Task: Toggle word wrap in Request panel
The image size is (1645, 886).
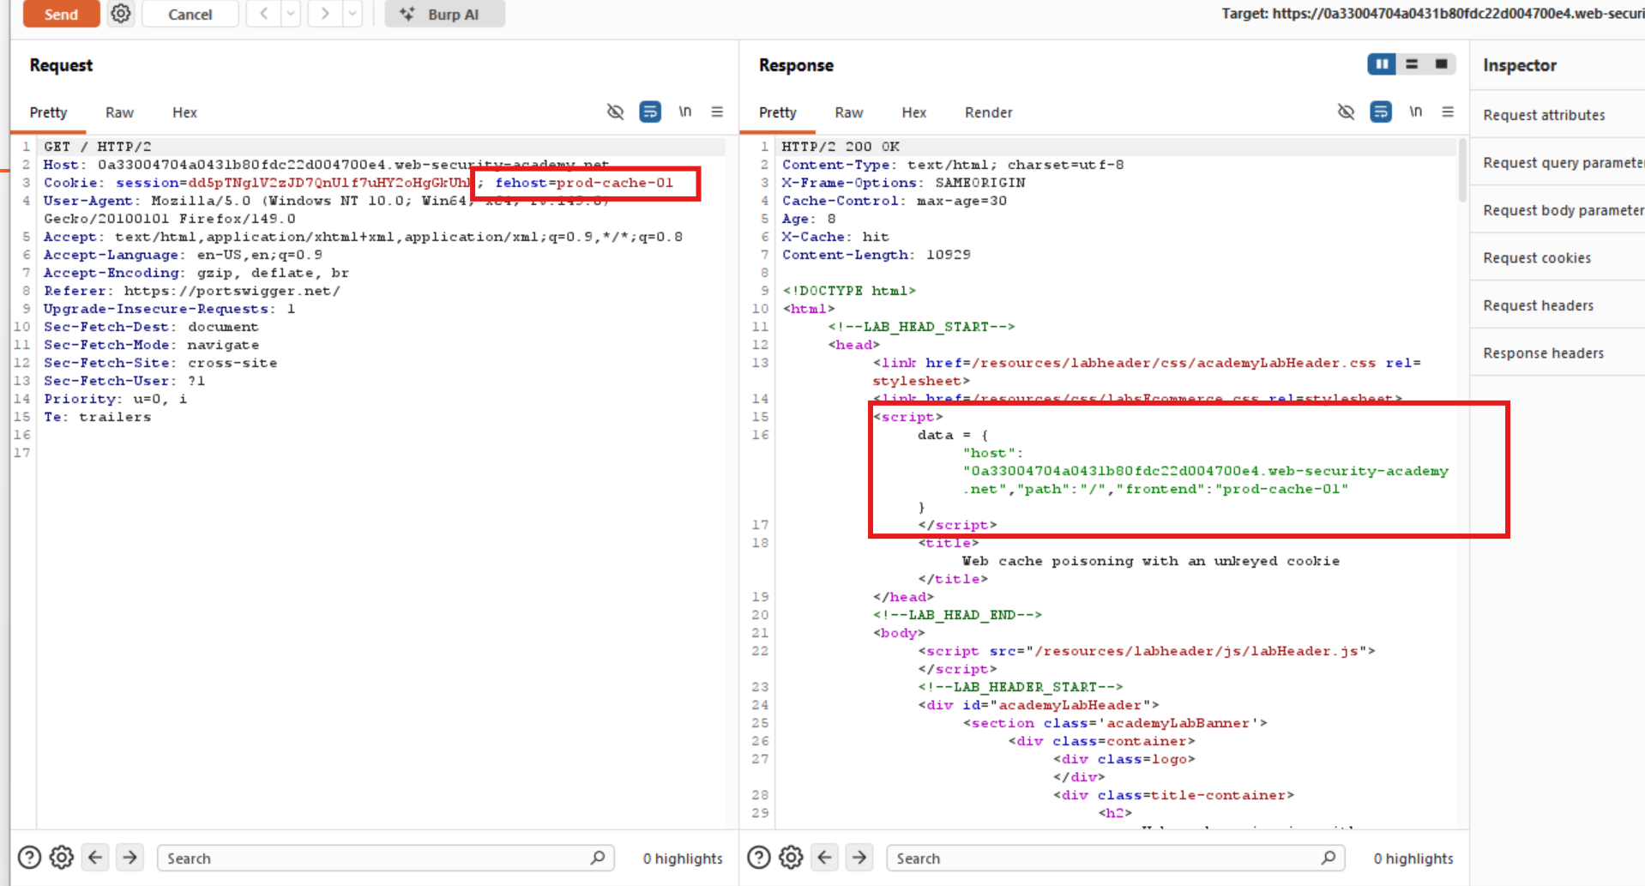Action: tap(650, 112)
